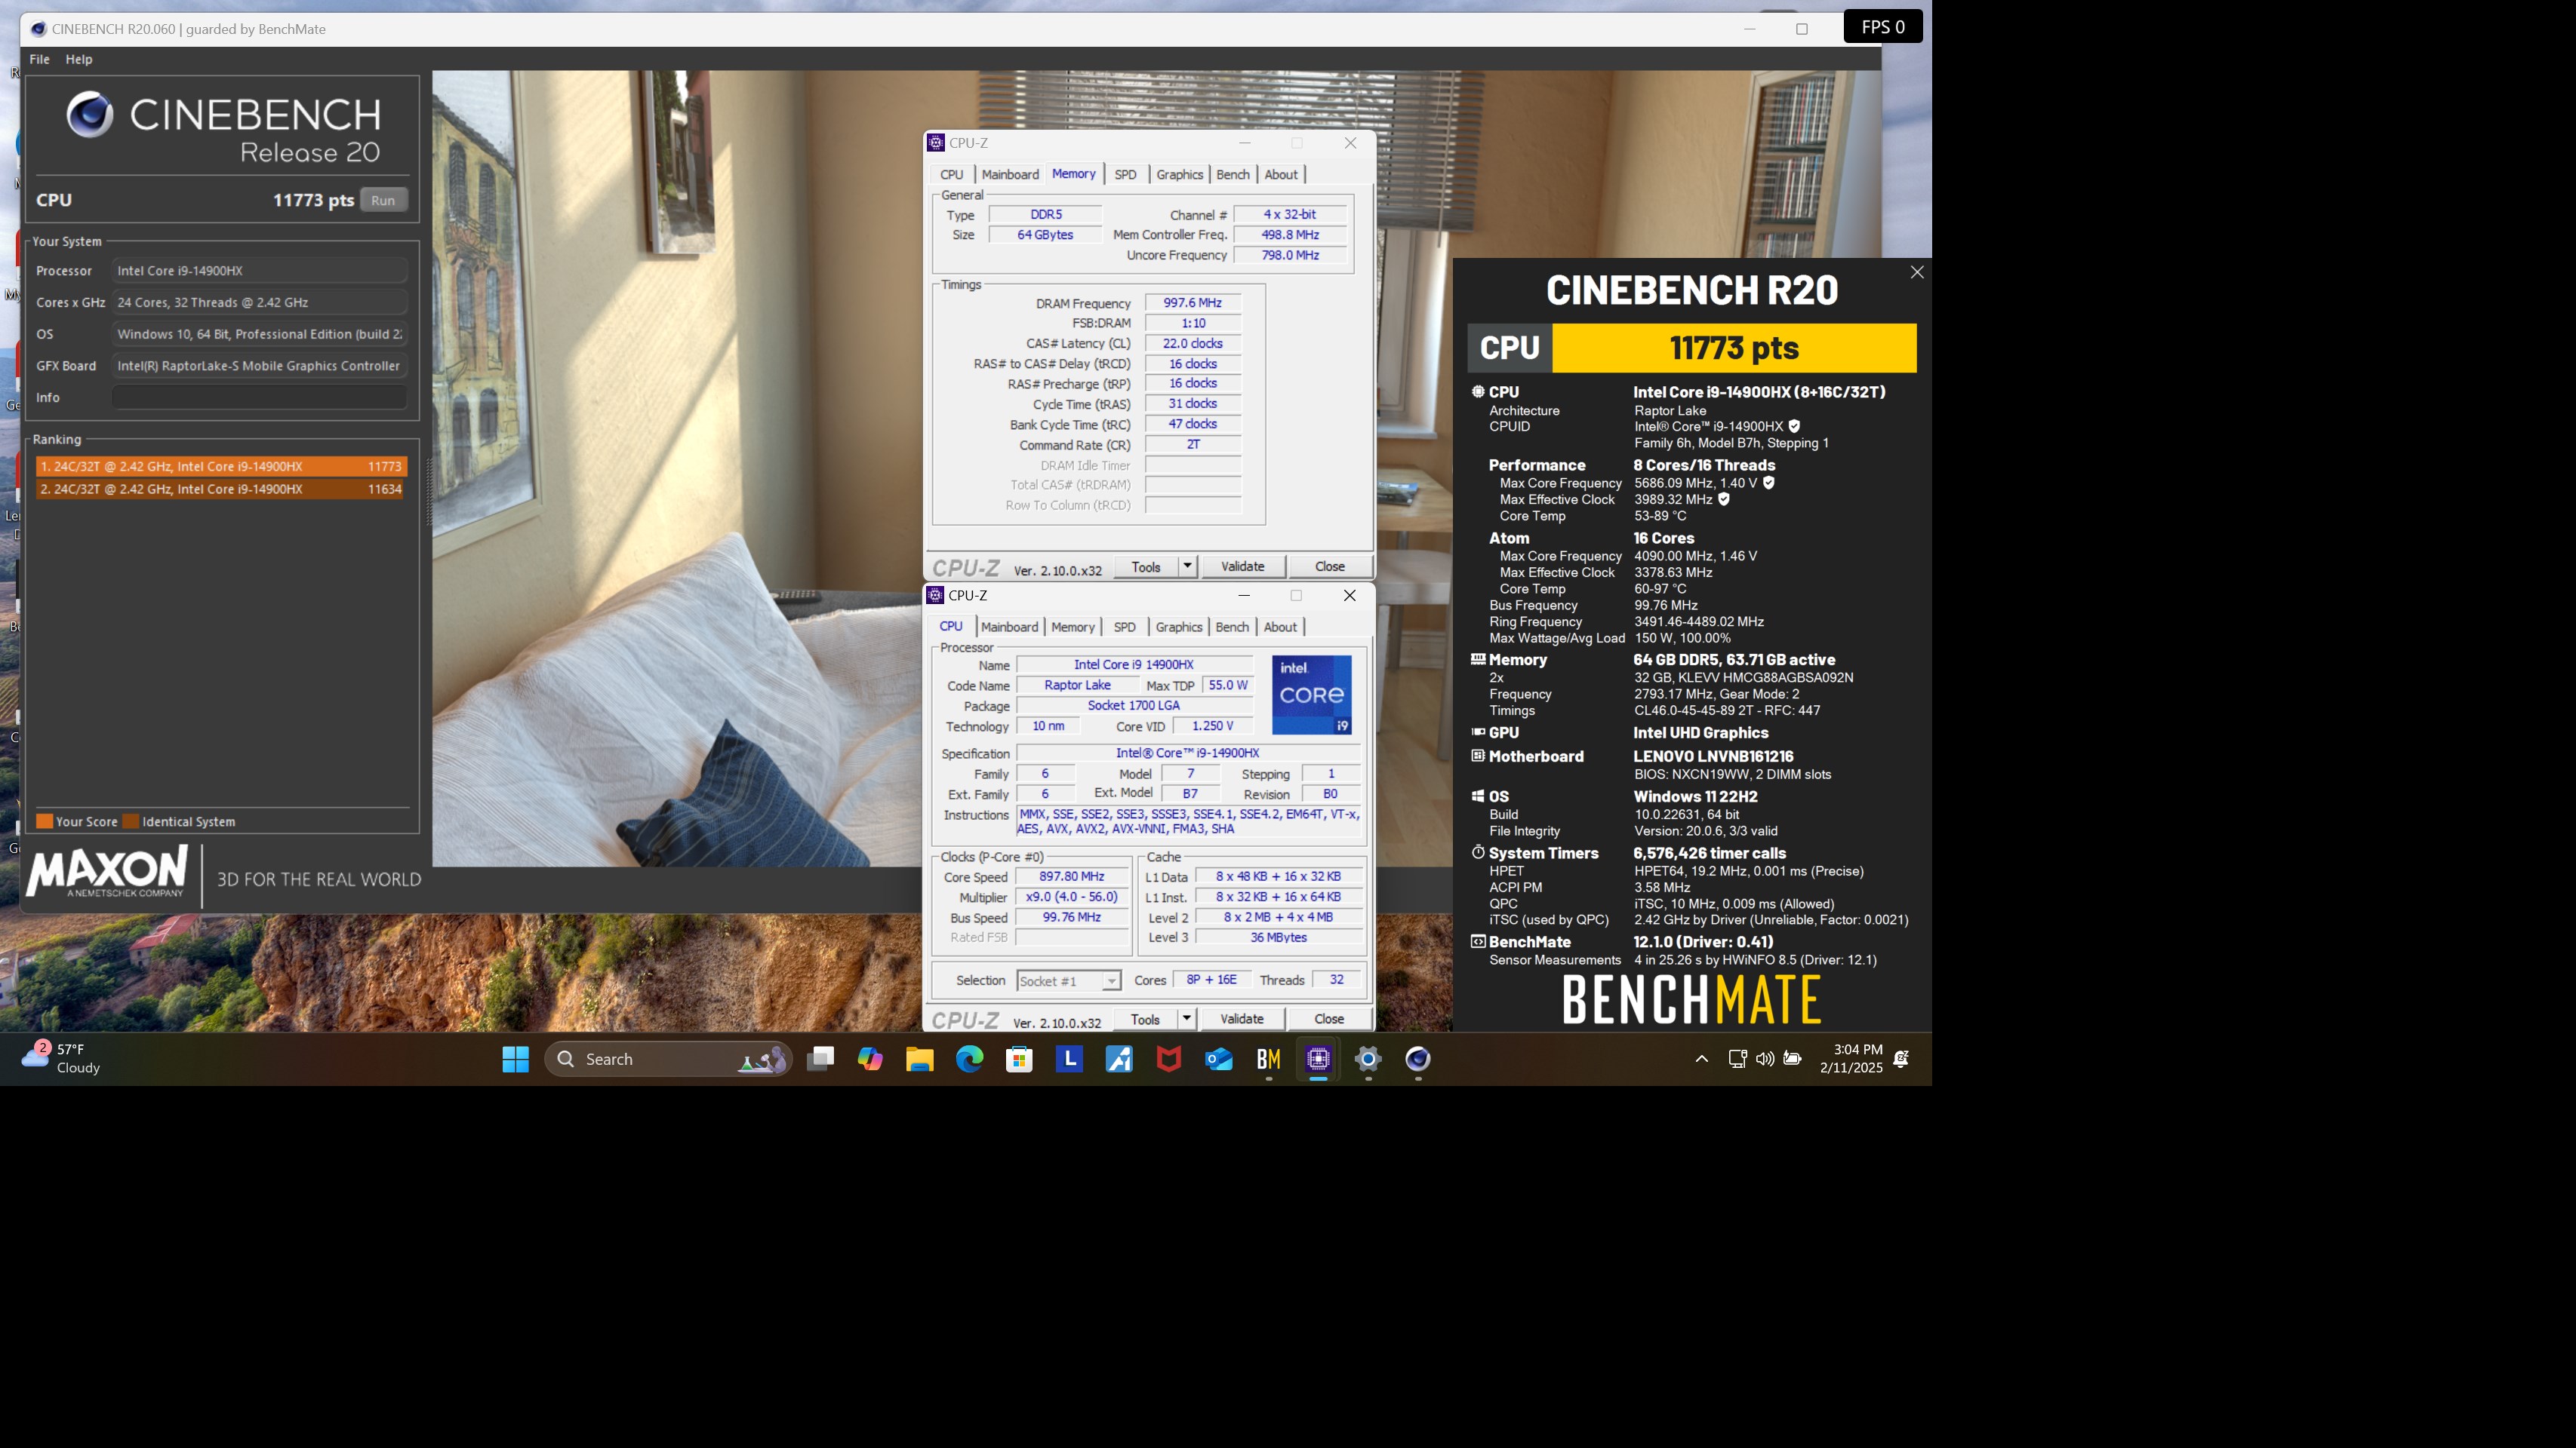Click the Cinebench logo in the title bar
Viewport: 2576px width, 1448px height.
pyautogui.click(x=38, y=29)
